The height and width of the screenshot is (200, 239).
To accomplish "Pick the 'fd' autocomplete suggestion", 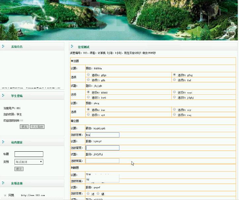I will point(102,179).
